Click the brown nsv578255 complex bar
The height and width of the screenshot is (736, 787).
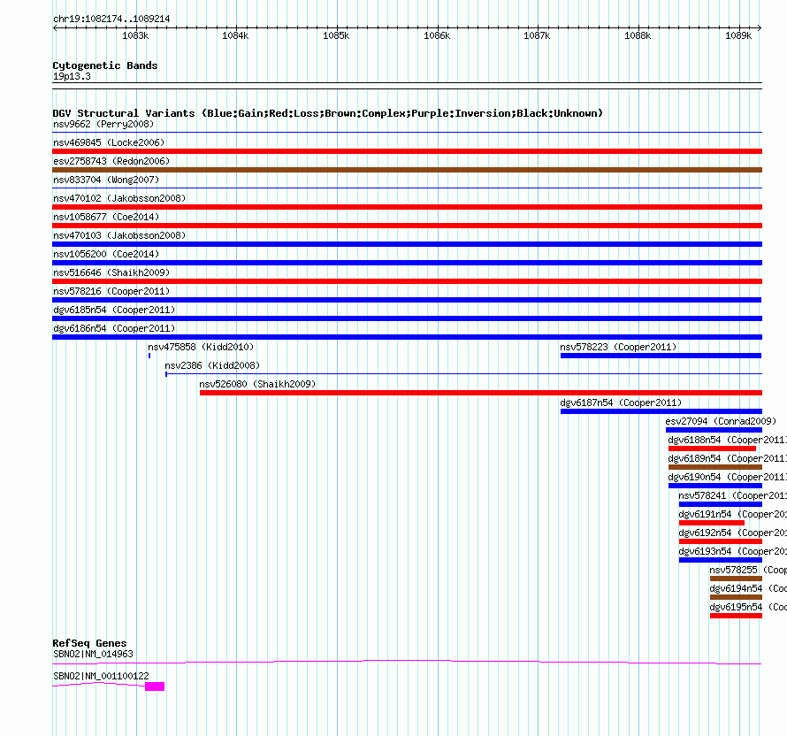coord(737,579)
